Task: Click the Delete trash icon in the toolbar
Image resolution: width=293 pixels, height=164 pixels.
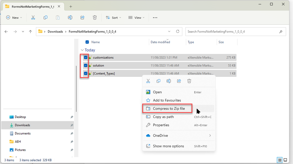Action: point(95,18)
